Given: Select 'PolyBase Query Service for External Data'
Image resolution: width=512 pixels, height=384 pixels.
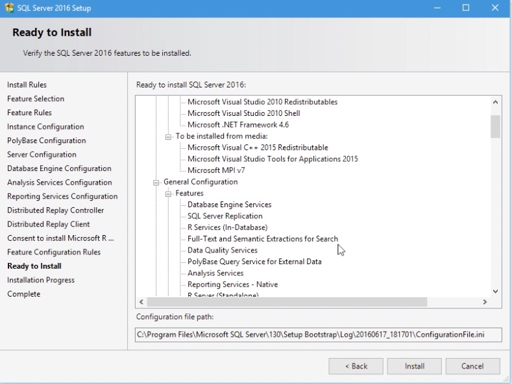Looking at the screenshot, I should pos(254,262).
